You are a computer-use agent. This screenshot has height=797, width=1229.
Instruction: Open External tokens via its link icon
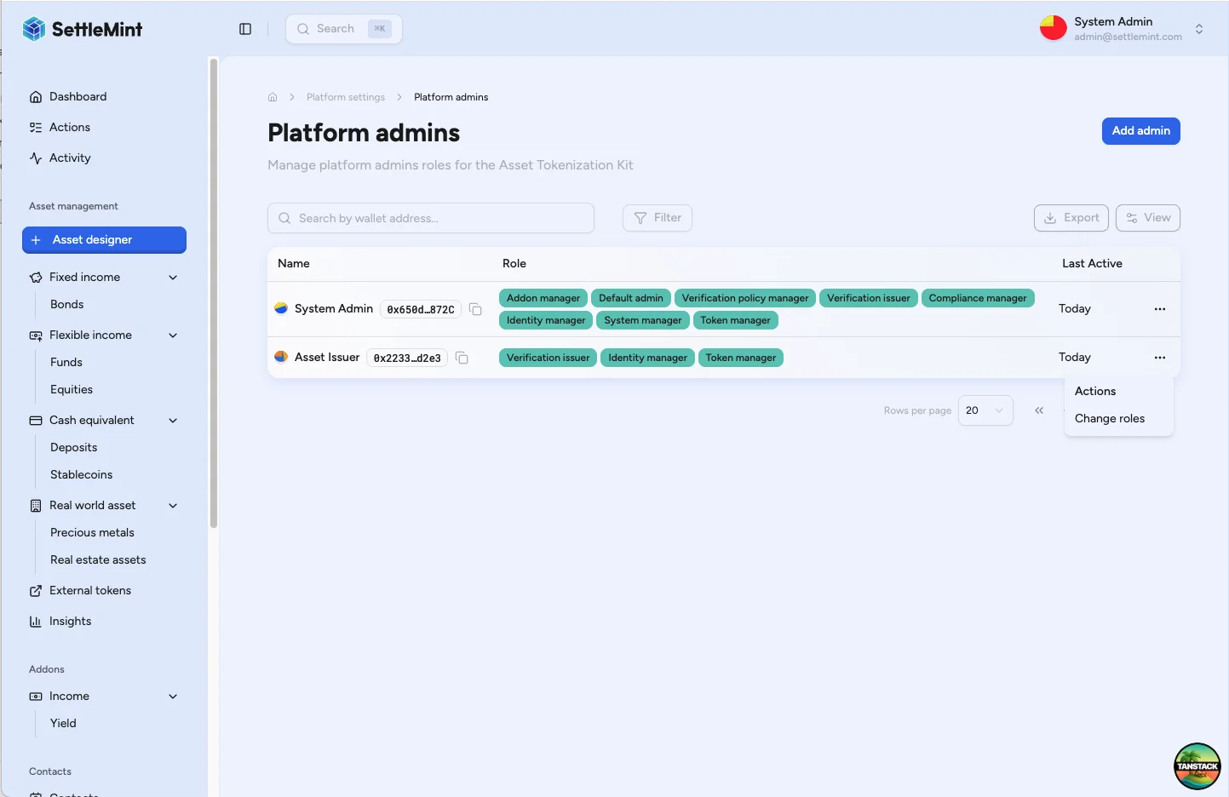35,590
